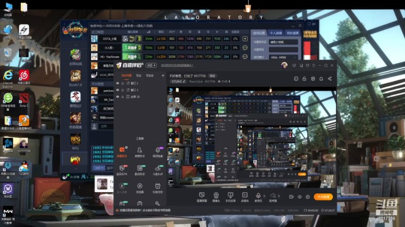Image resolution: width=405 pixels, height=227 pixels.
Task: Click plus button on DOTA_小蜜 row
Action: pyautogui.click(x=245, y=39)
